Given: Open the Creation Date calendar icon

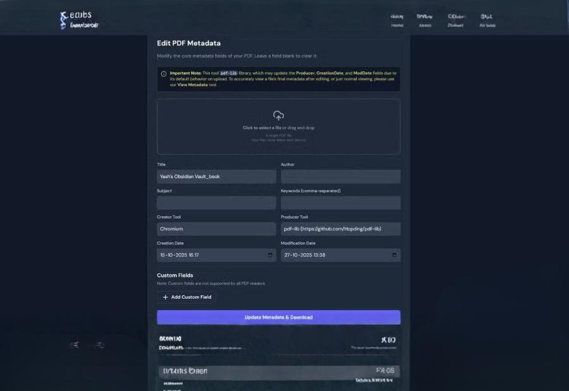Looking at the screenshot, I should 269,255.
